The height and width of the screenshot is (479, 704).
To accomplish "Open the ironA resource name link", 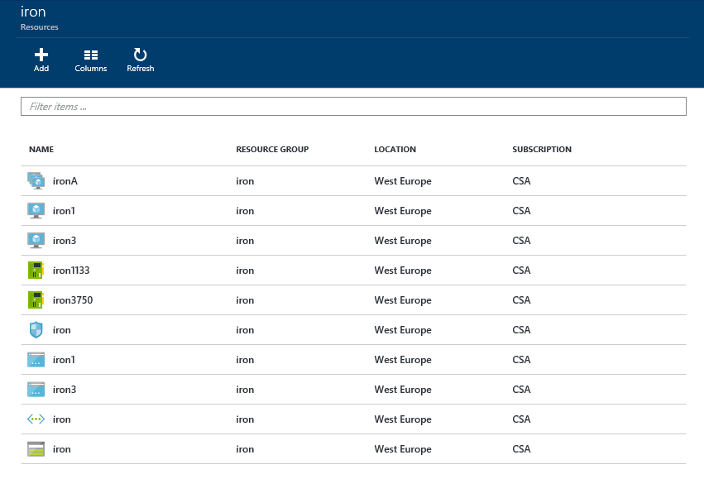I will (x=65, y=181).
